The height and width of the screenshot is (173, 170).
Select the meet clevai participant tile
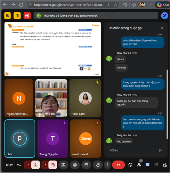point(86,138)
